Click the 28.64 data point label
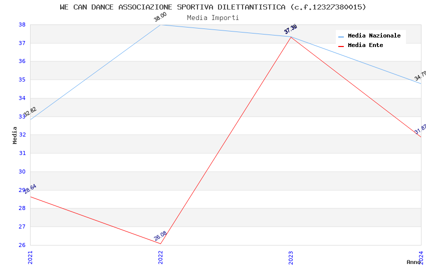This screenshot has height=275, width=426. (x=30, y=189)
